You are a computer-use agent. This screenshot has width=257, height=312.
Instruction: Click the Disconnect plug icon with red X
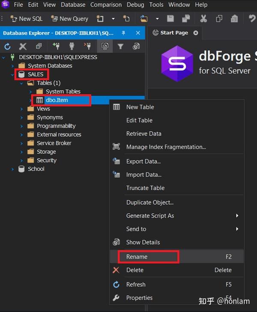coord(87,46)
